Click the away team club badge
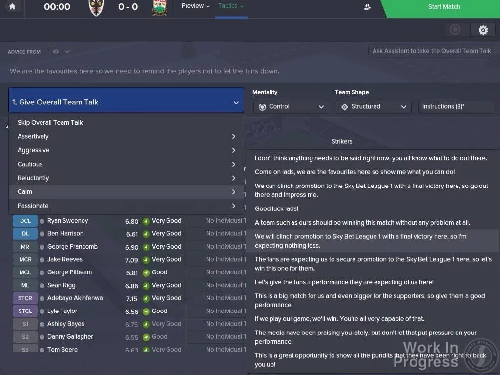 pos(159,7)
